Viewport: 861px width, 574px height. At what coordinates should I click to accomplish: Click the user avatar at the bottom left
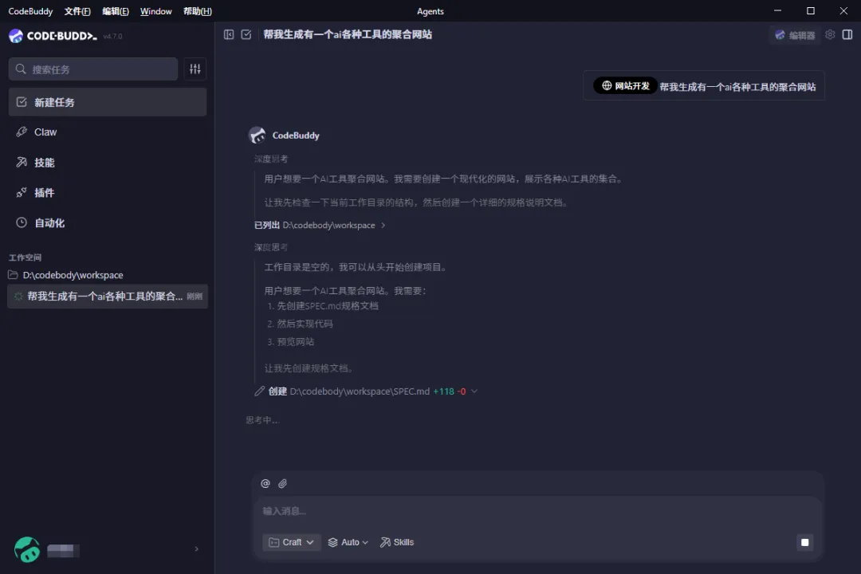click(x=27, y=550)
